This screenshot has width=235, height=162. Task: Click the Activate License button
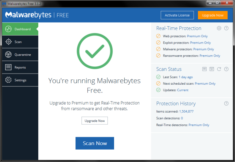click(x=177, y=15)
